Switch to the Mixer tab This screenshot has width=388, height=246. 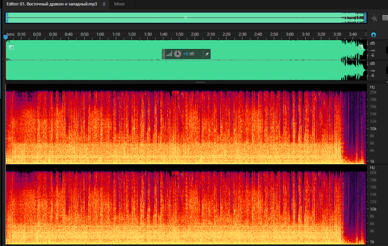pos(119,4)
